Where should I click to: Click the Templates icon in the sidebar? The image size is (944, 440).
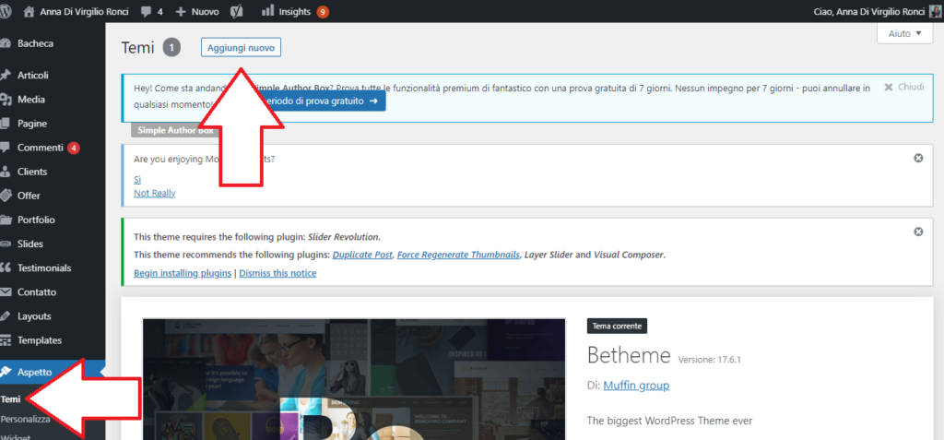click(6, 340)
